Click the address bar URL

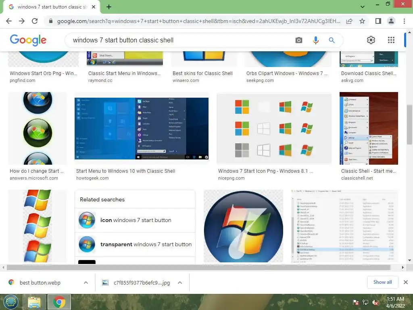pos(198,21)
